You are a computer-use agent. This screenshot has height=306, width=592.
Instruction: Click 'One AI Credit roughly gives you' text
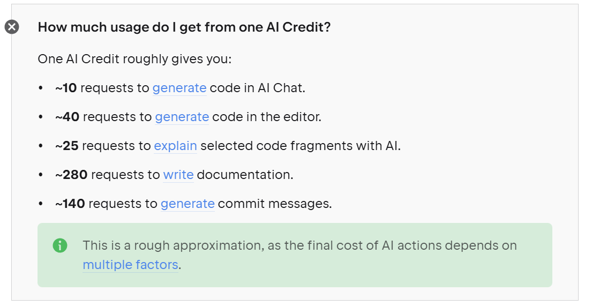134,59
